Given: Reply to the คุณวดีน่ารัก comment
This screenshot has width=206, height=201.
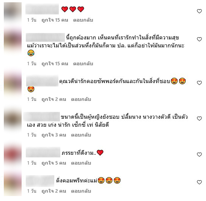Looking at the screenshot, I should click(x=81, y=99).
